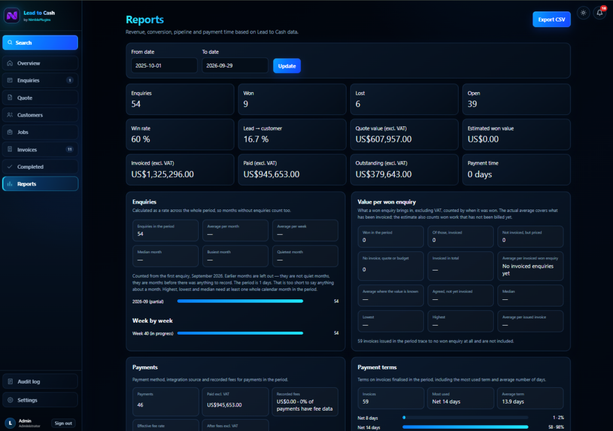This screenshot has height=431, width=613.
Task: Go to Enquiries in the sidebar
Action: pyautogui.click(x=40, y=80)
